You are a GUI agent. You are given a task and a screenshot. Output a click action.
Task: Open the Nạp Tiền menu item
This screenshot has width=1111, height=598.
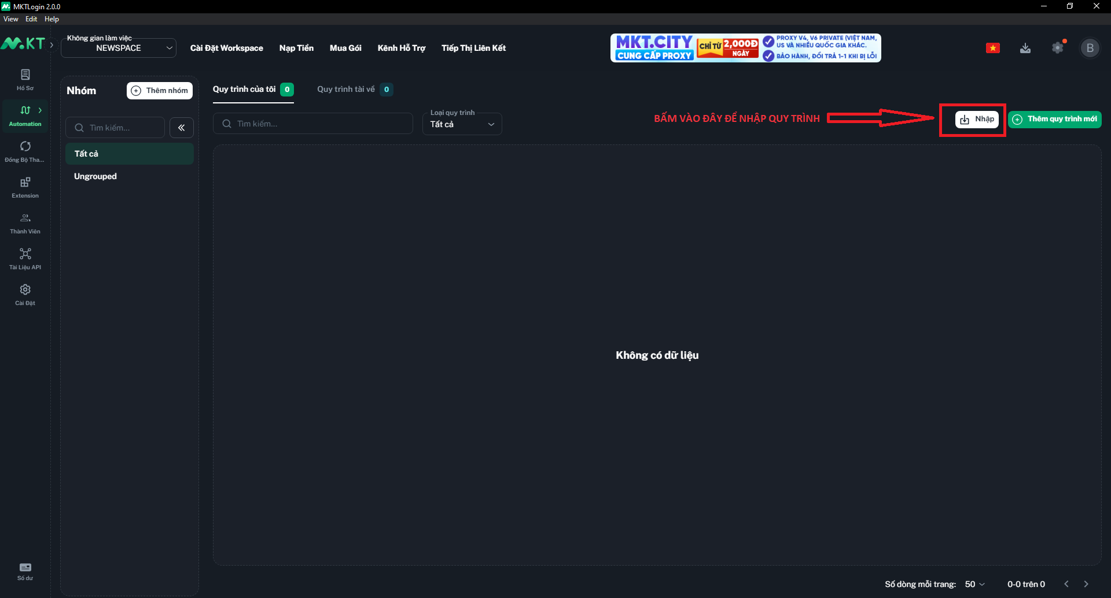(296, 48)
